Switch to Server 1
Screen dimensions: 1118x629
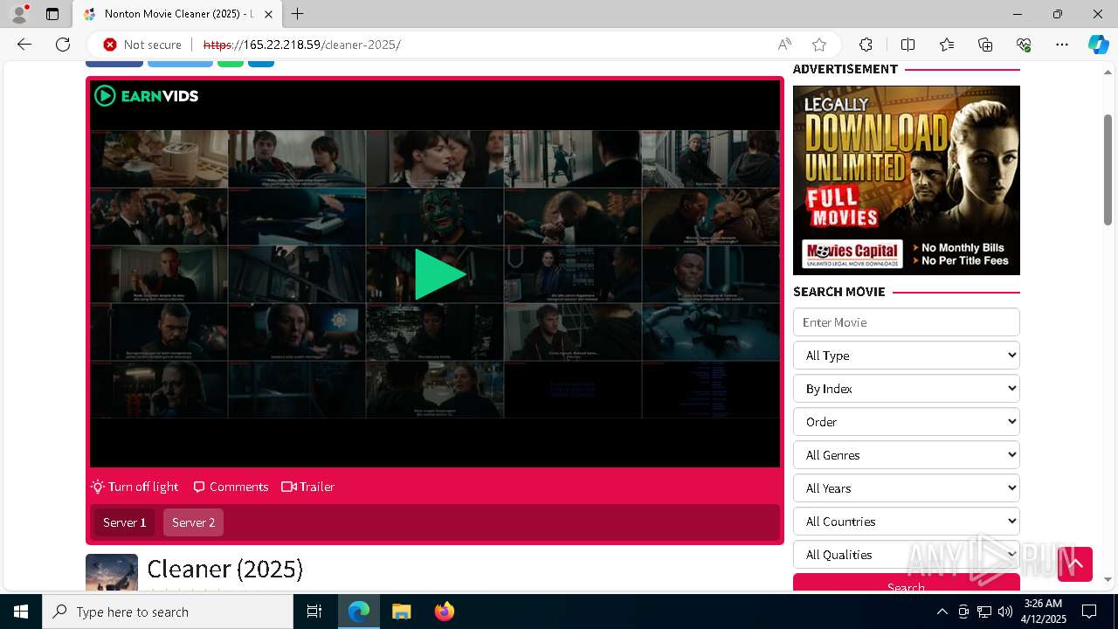click(x=124, y=522)
